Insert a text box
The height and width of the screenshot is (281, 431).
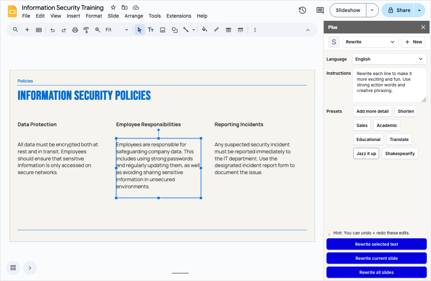(151, 30)
